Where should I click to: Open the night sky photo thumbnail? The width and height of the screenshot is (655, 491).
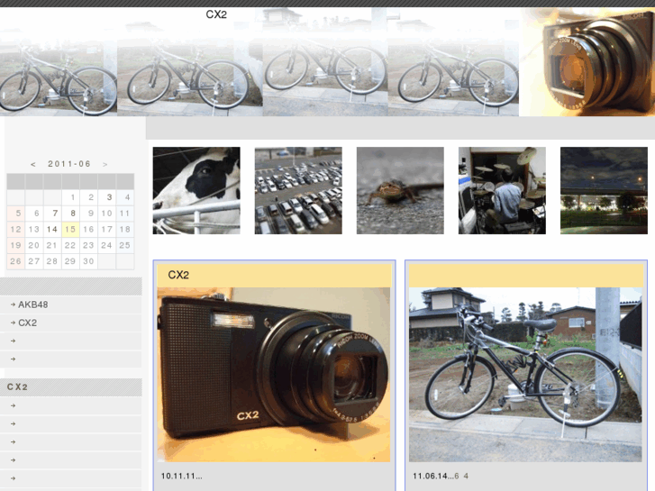pos(604,190)
